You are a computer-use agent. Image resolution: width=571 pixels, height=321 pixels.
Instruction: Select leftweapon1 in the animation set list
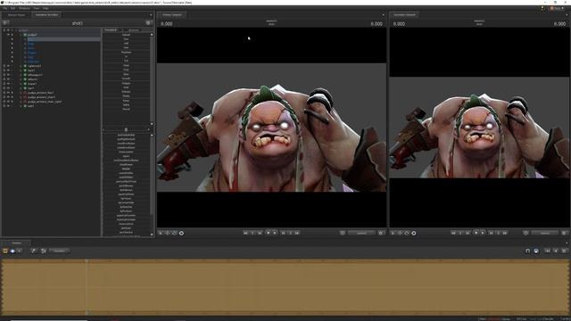[36, 75]
